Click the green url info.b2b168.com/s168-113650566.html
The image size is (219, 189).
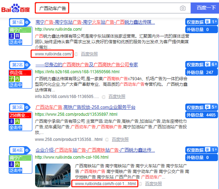[x=77, y=72]
